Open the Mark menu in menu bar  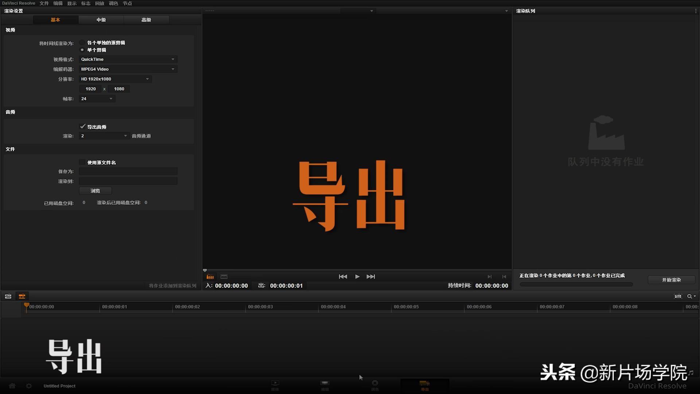coord(86,3)
